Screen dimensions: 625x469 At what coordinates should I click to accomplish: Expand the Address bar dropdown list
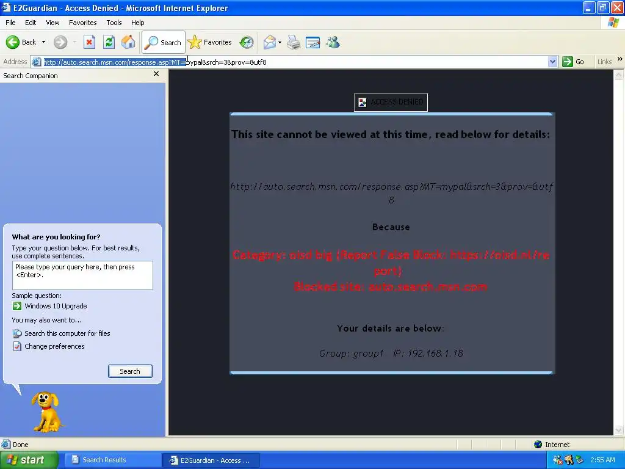pyautogui.click(x=552, y=62)
